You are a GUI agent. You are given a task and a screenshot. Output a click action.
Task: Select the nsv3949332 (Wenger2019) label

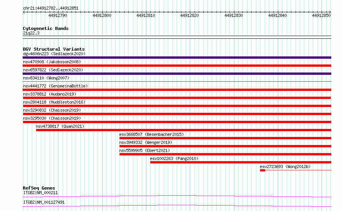pyautogui.click(x=146, y=142)
